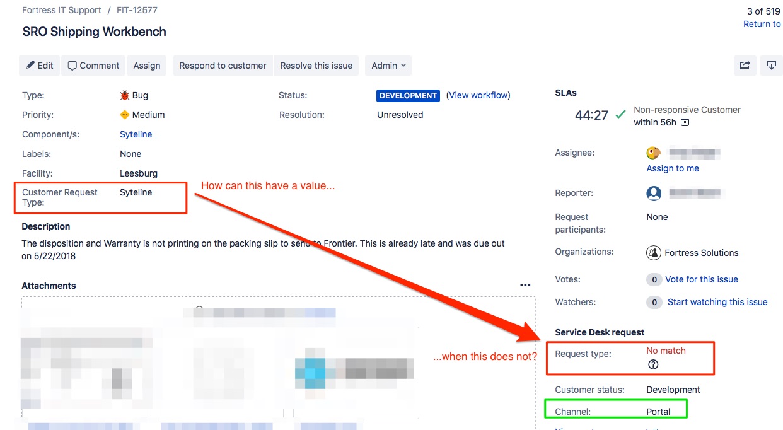Open the View workflow link
Screen dimensions: 783x430
(x=478, y=95)
